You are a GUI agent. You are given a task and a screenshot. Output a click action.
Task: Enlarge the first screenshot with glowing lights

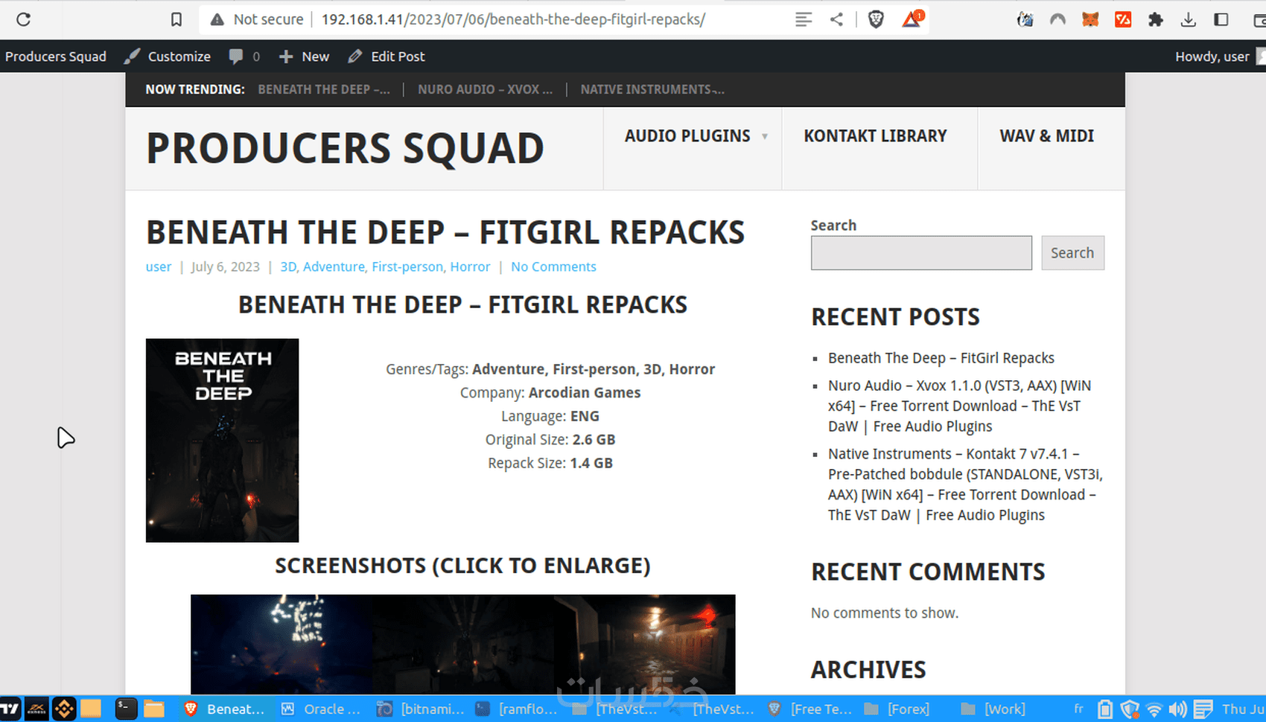click(x=281, y=645)
